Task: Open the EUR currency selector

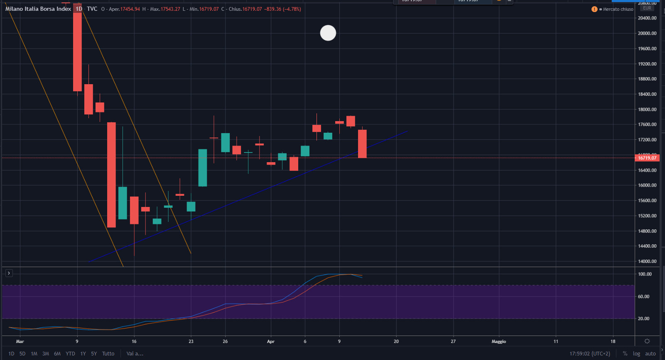Action: [x=647, y=8]
